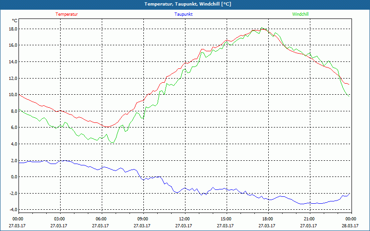Click the 09:00 time axis label
This screenshot has height=231, width=370.
click(x=142, y=219)
